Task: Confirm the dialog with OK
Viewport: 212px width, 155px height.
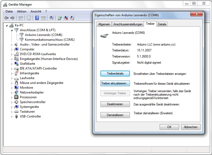Action: tap(169, 127)
